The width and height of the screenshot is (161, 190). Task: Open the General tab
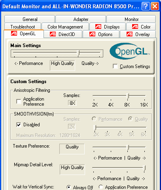[x=30, y=19]
